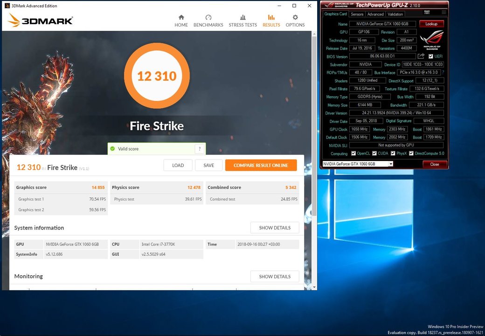Click Compare Result Online
This screenshot has height=336, width=485.
261,165
